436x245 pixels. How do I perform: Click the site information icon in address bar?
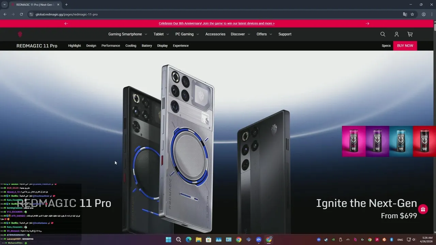[31, 14]
